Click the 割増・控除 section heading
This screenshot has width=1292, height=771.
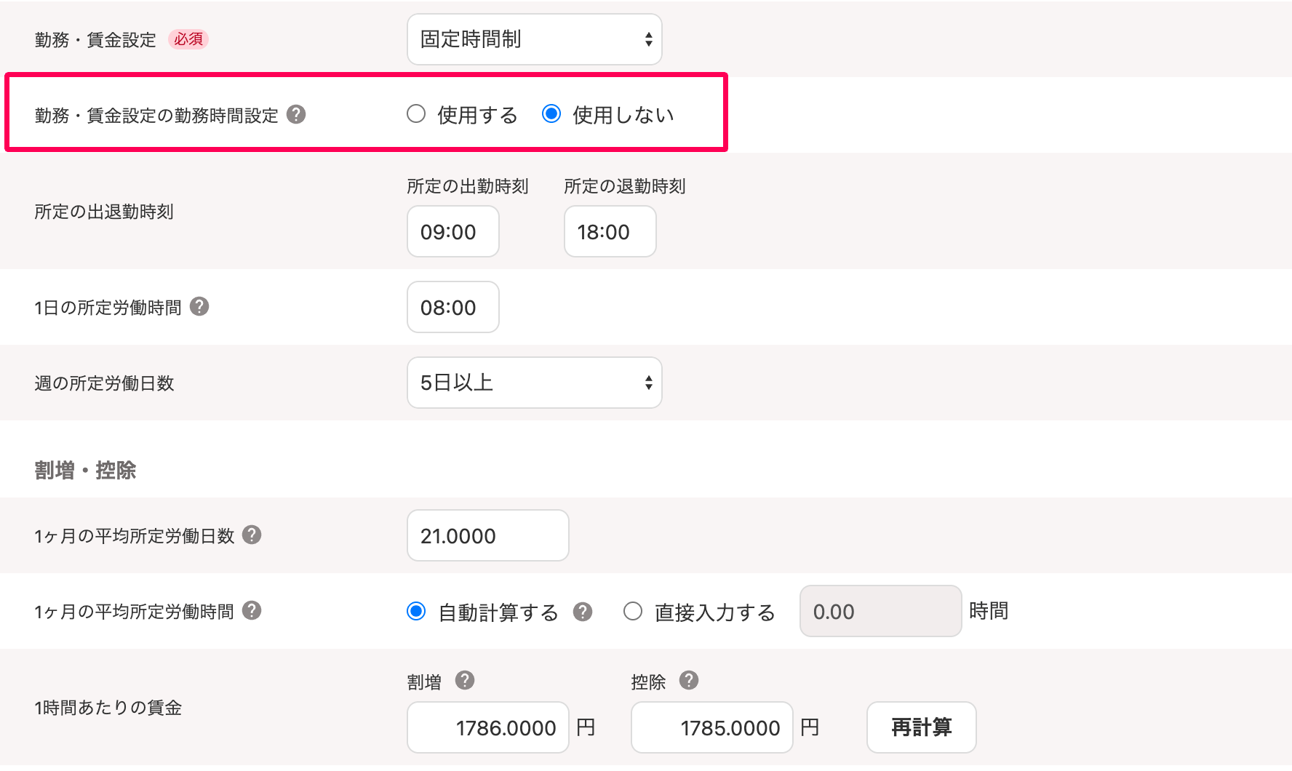(x=85, y=471)
